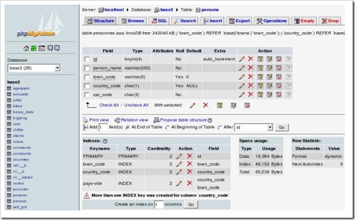Select the After radio button

pyautogui.click(x=220, y=128)
